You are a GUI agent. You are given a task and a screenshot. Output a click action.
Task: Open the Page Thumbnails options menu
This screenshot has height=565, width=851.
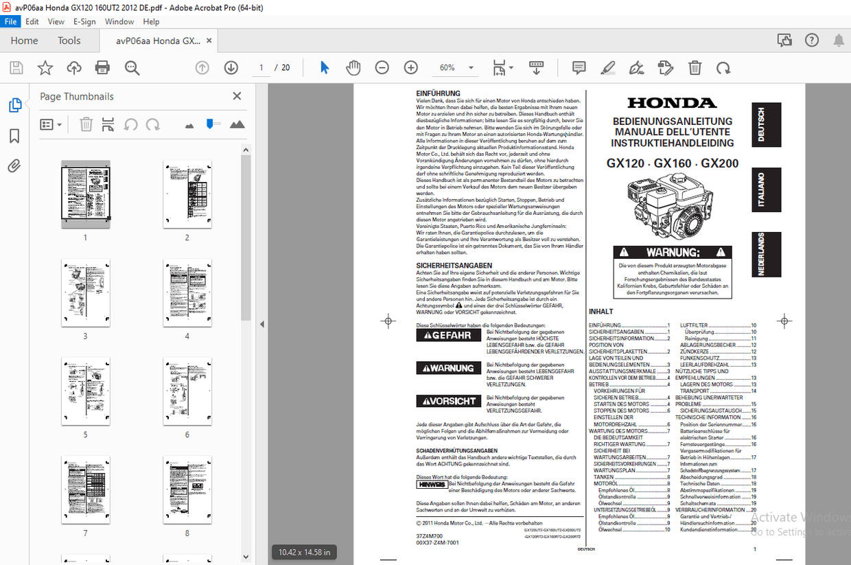50,124
